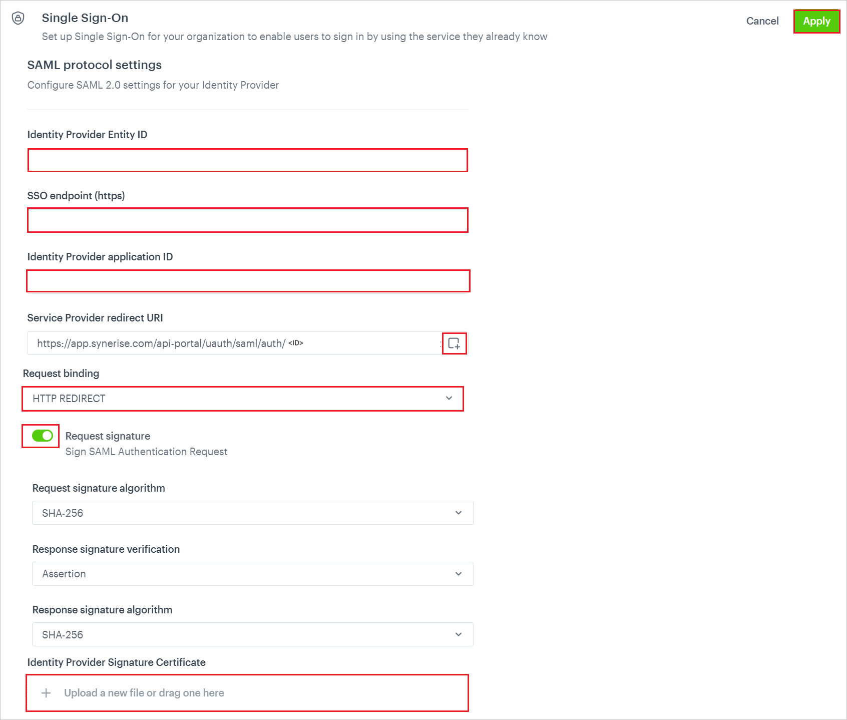This screenshot has height=720, width=847.
Task: Copy the Service Provider redirect URI
Action: click(x=454, y=343)
